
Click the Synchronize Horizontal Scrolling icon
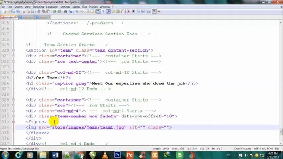(92, 11)
